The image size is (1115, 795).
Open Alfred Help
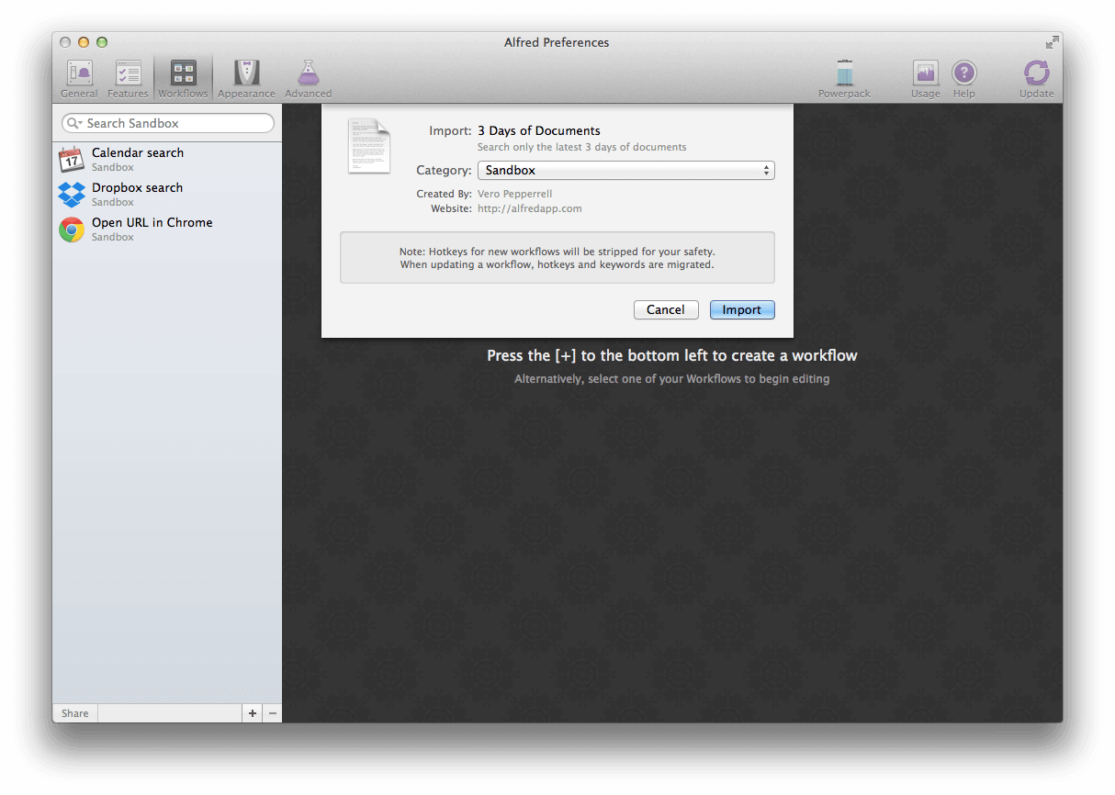coord(963,77)
